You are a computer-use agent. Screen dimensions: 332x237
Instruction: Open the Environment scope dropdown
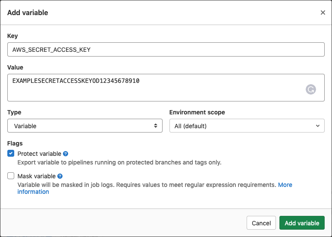pyautogui.click(x=247, y=126)
